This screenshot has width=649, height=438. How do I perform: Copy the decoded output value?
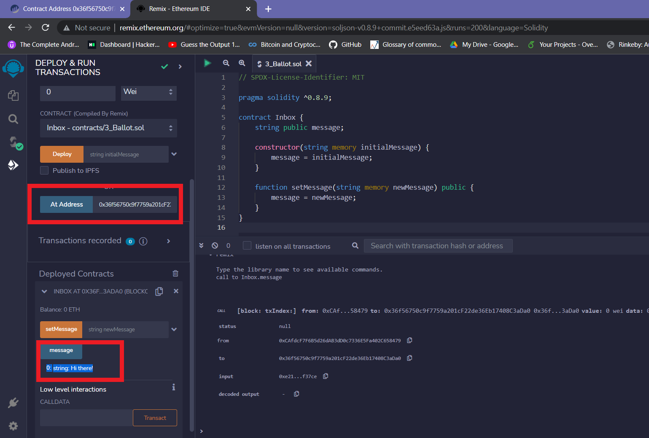point(296,394)
